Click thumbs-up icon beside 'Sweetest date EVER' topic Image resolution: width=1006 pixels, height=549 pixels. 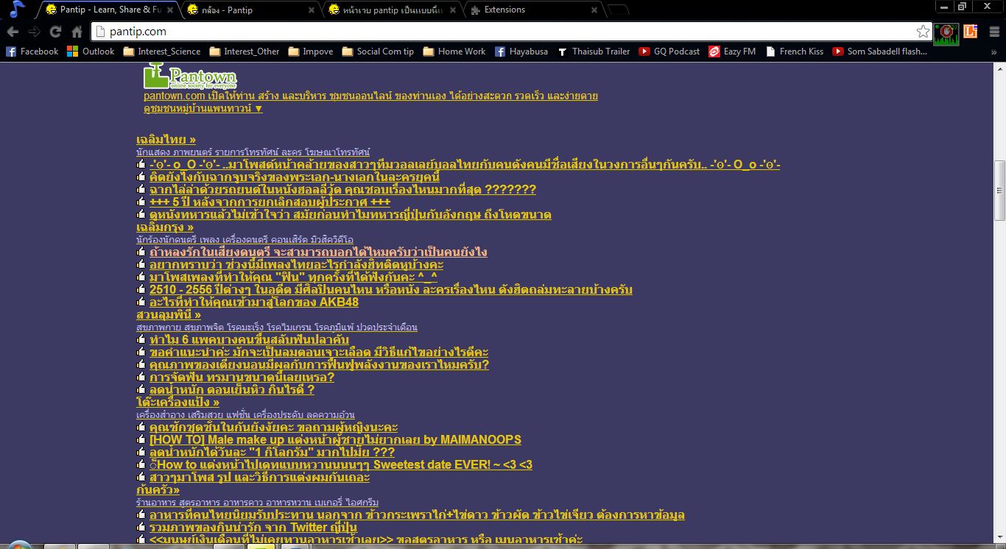tap(141, 464)
